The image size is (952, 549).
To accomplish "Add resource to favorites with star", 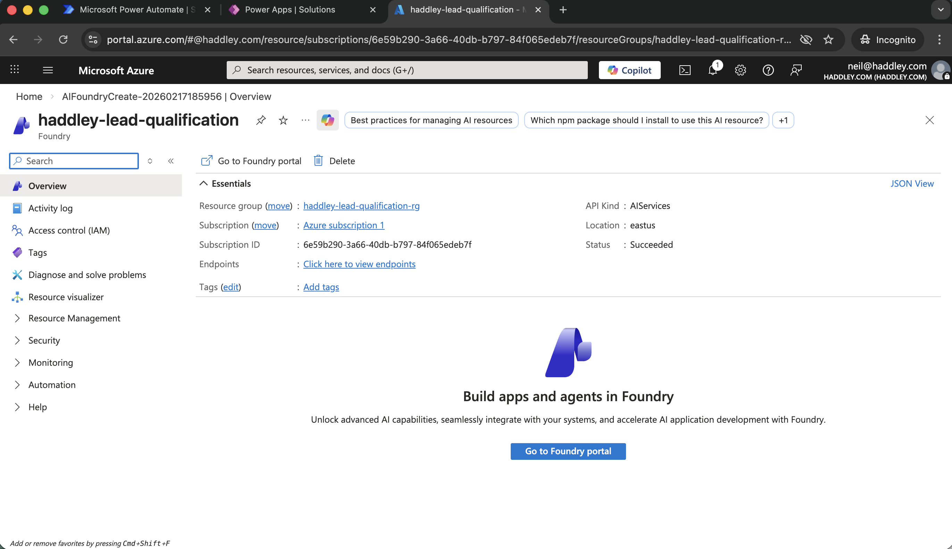I will point(283,120).
